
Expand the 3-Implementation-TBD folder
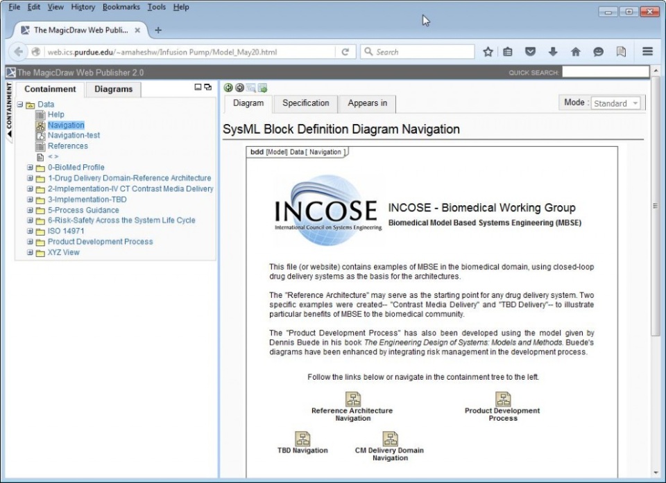30,199
